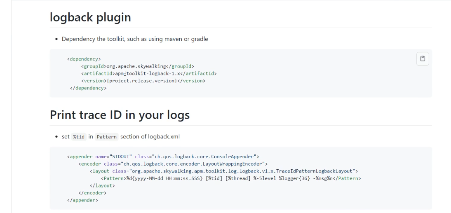Click the closing </encoder> tag

click(92, 193)
